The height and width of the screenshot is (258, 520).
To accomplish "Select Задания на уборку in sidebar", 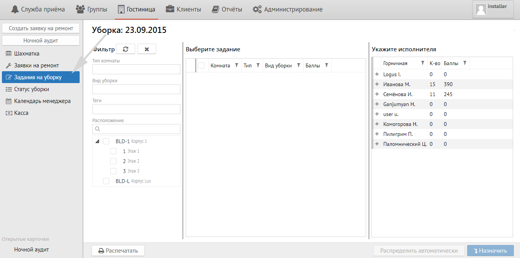I will [41, 77].
